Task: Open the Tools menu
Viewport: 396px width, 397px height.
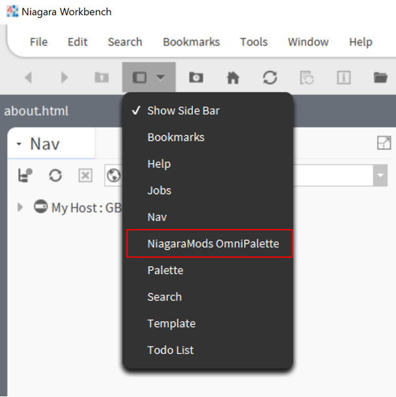Action: click(253, 42)
